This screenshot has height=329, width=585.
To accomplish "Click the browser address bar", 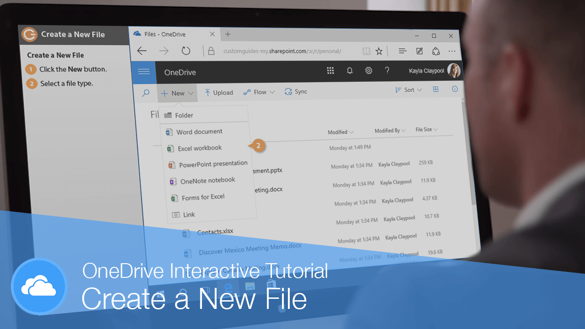I will tap(283, 51).
